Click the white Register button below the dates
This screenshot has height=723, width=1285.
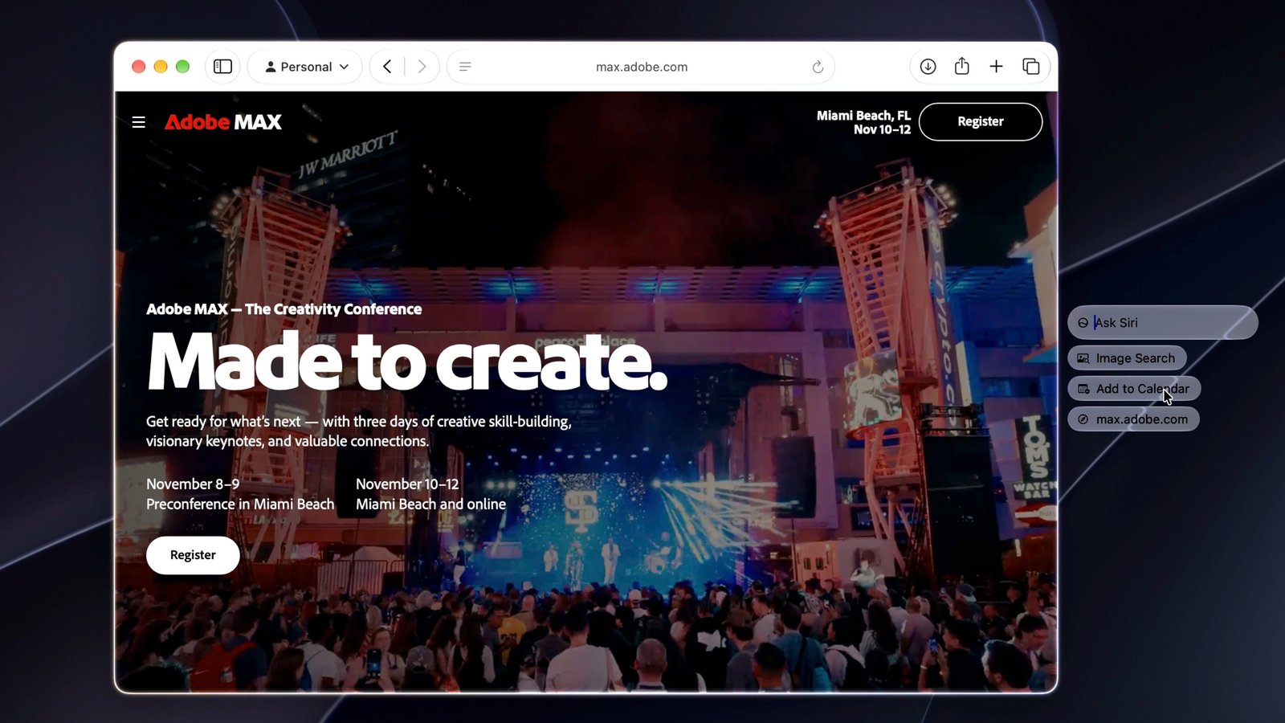tap(193, 555)
